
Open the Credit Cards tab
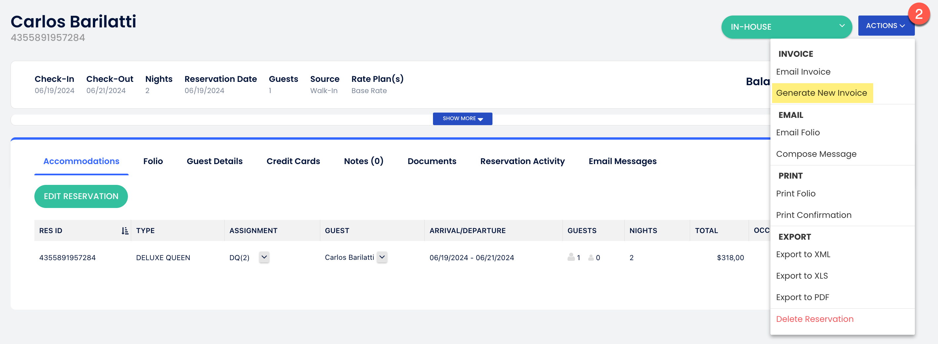293,161
